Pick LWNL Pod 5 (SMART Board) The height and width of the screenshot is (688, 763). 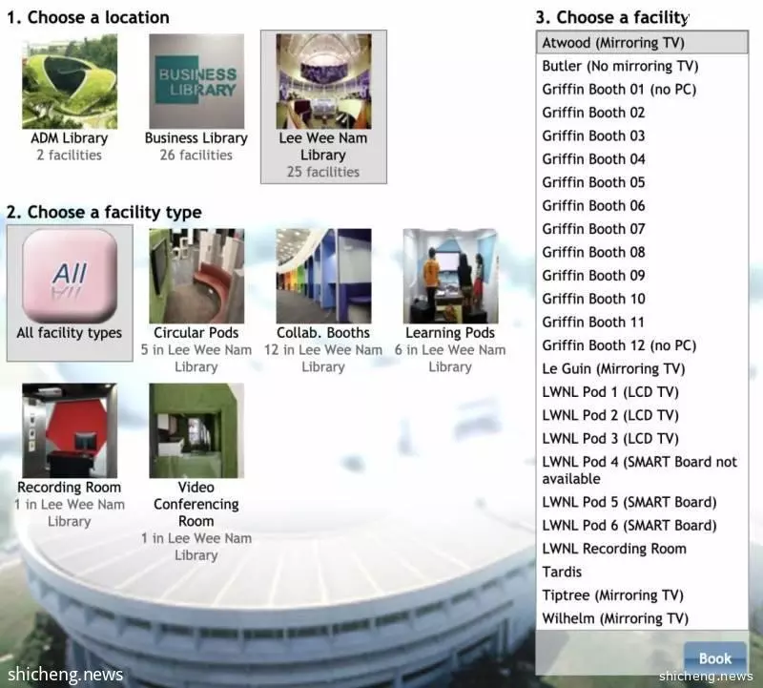point(642,502)
